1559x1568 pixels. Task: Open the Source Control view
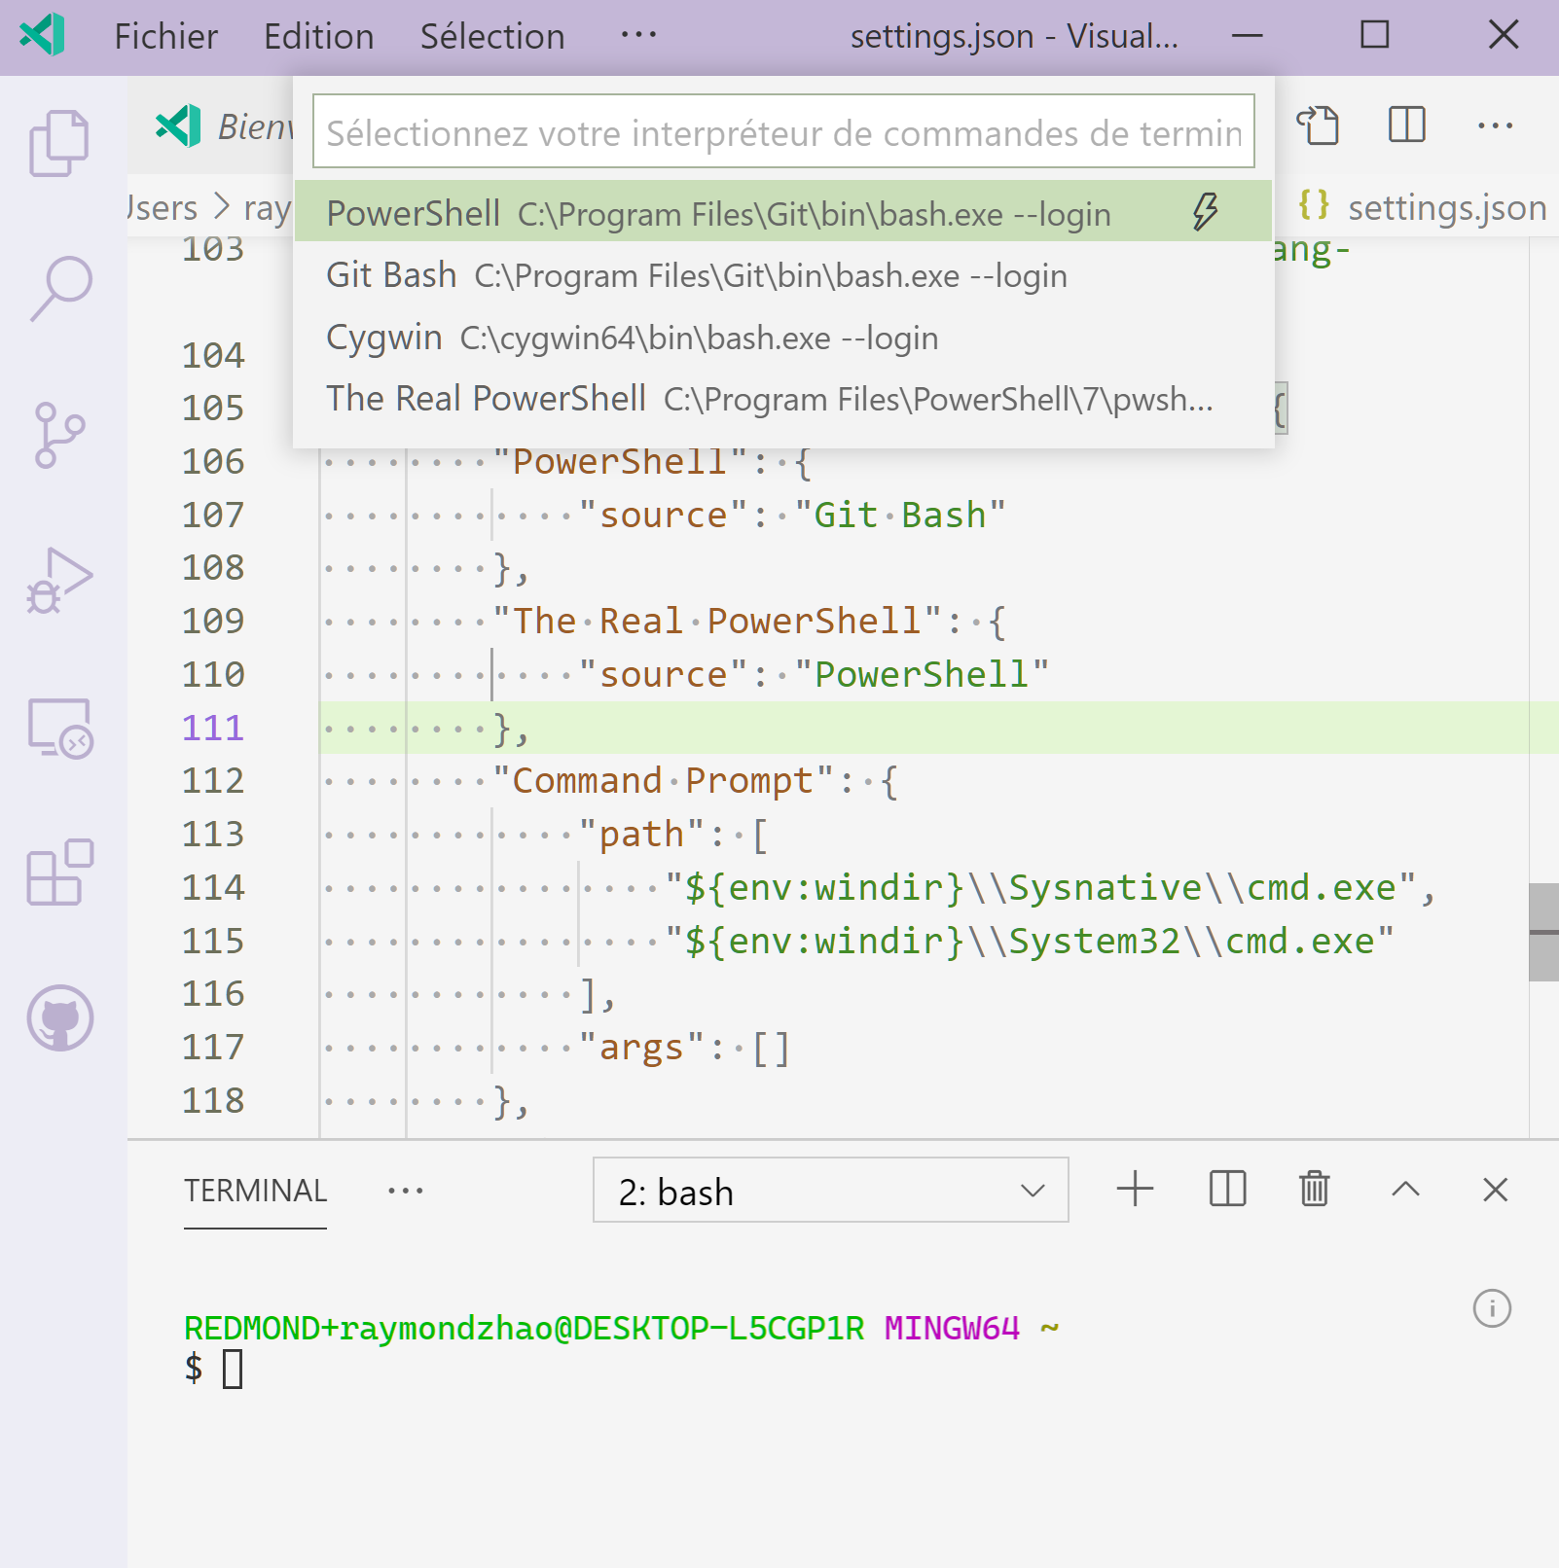click(x=60, y=435)
